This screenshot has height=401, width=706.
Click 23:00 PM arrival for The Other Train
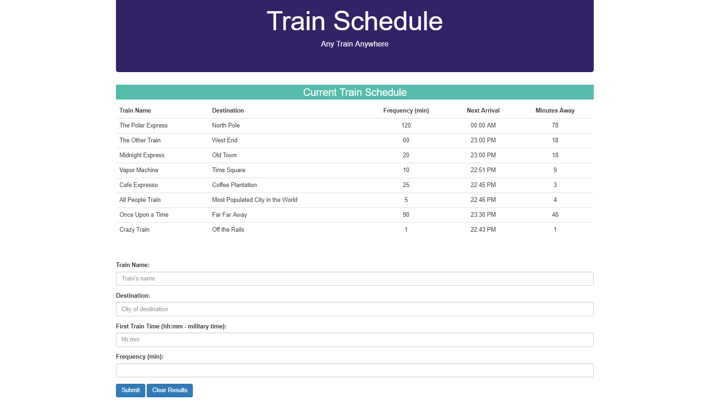point(483,140)
